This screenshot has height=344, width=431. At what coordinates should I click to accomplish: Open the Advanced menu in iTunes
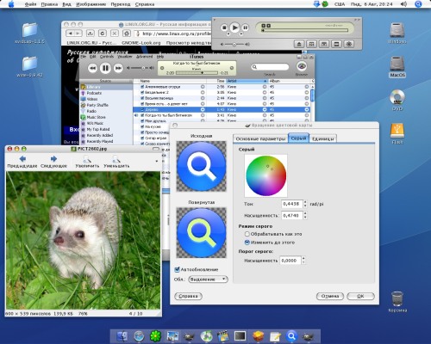tap(144, 57)
